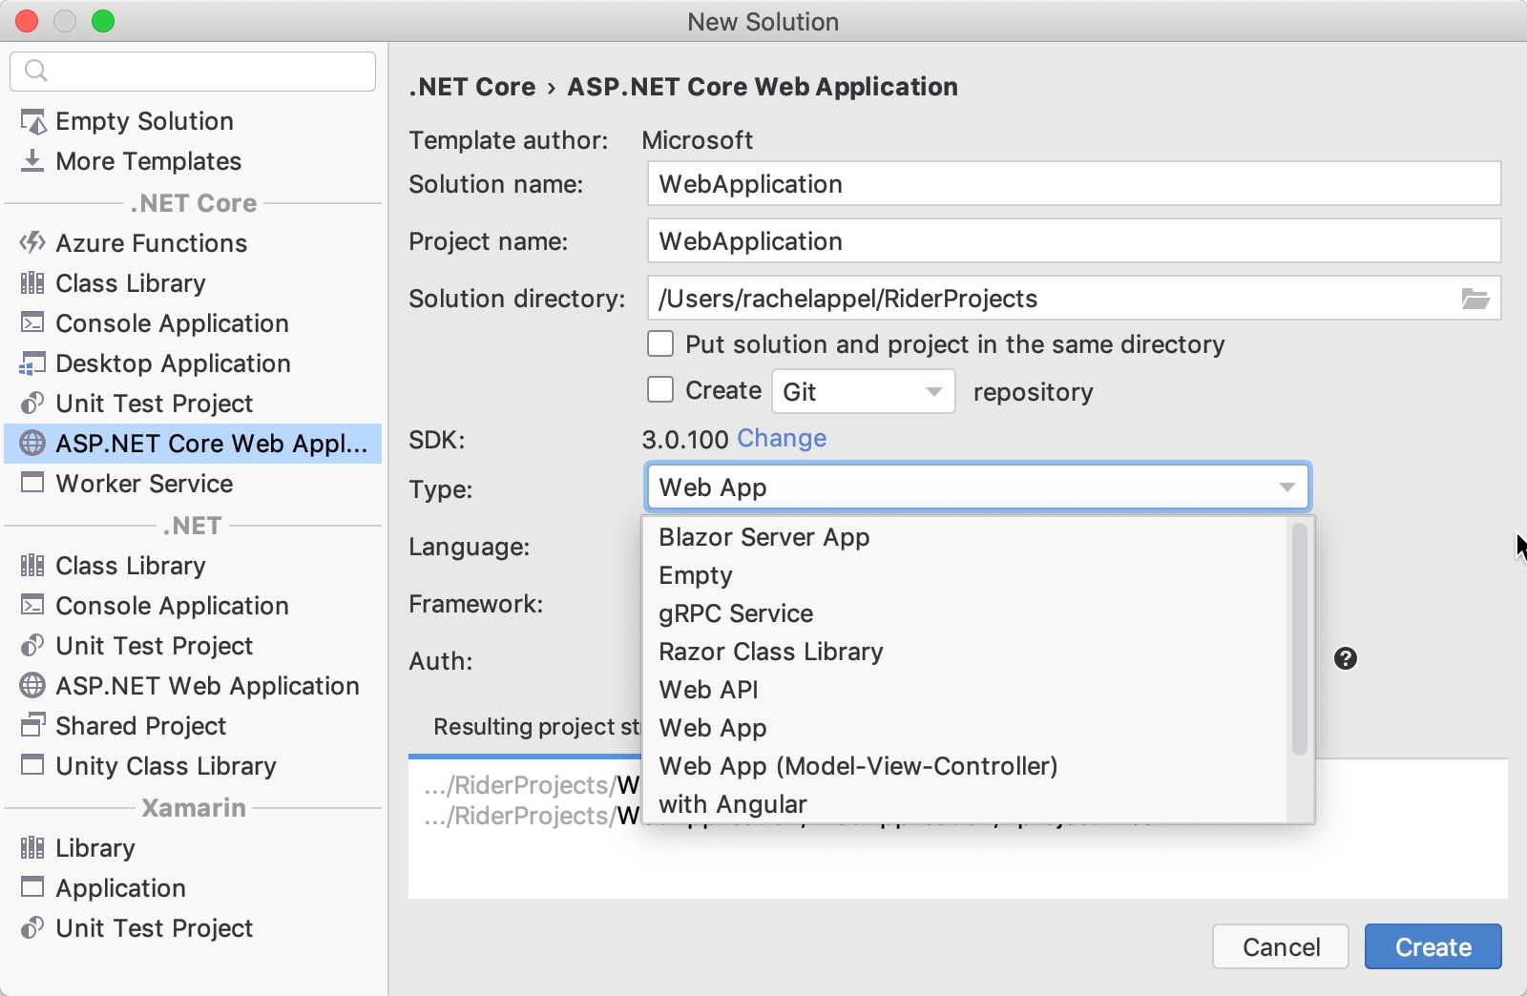This screenshot has height=996, width=1527.
Task: Click the Project name field
Action: [1074, 240]
